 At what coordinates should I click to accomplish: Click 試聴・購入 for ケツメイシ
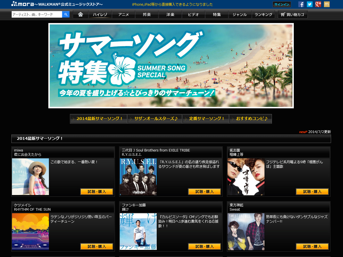tap(97, 246)
